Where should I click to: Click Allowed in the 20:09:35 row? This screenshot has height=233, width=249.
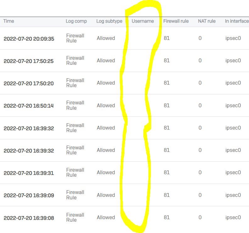tap(106, 38)
